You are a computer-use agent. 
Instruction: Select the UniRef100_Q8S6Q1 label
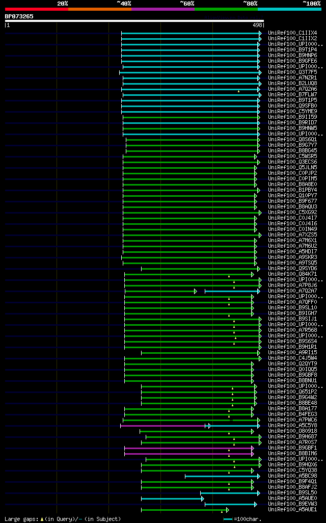click(x=293, y=140)
